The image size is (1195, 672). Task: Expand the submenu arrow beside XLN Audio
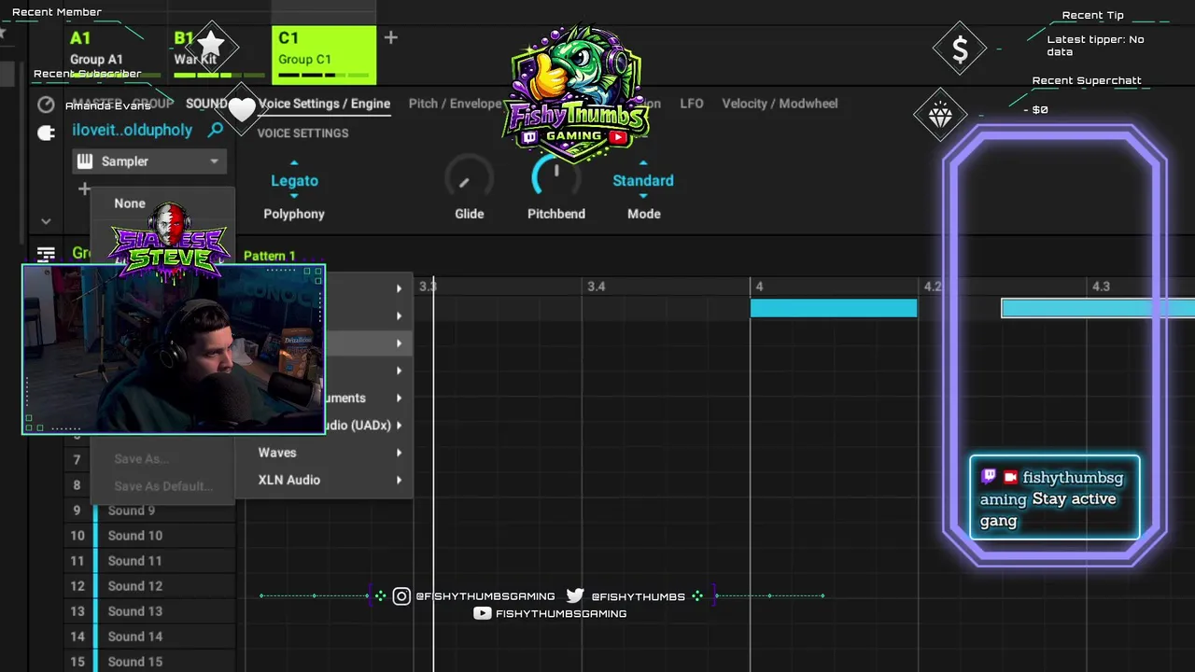pos(399,480)
